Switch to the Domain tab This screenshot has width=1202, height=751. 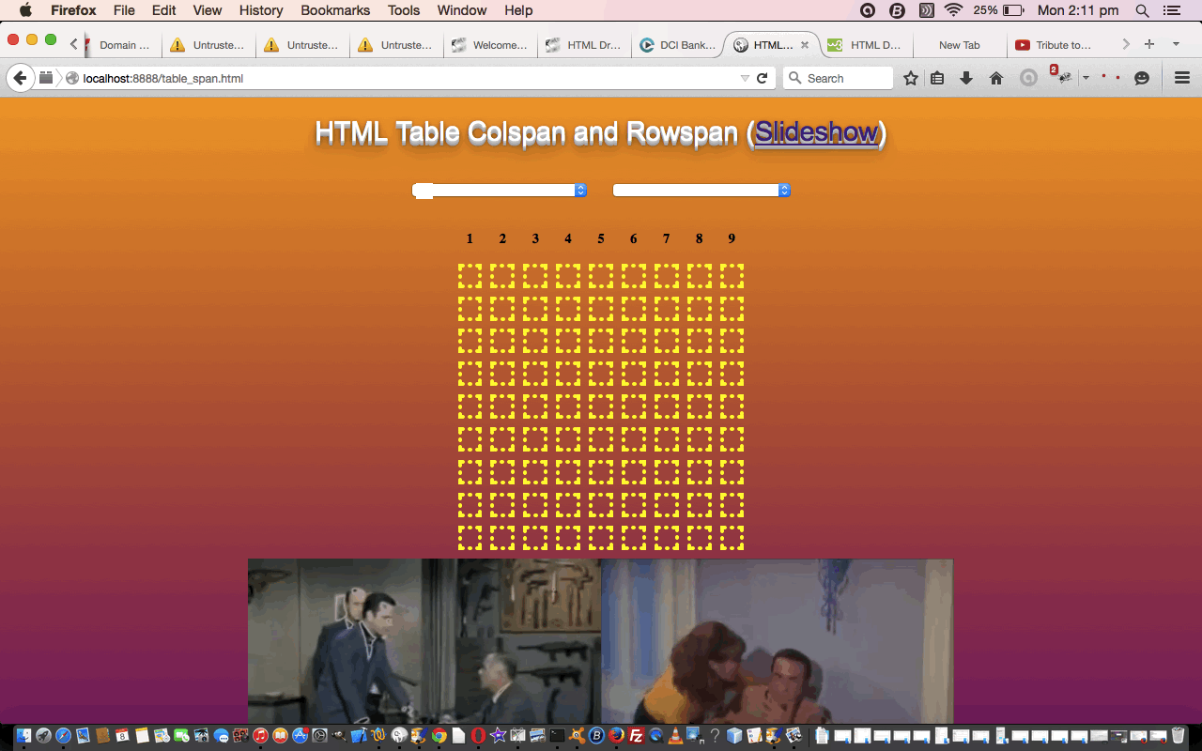click(x=123, y=45)
